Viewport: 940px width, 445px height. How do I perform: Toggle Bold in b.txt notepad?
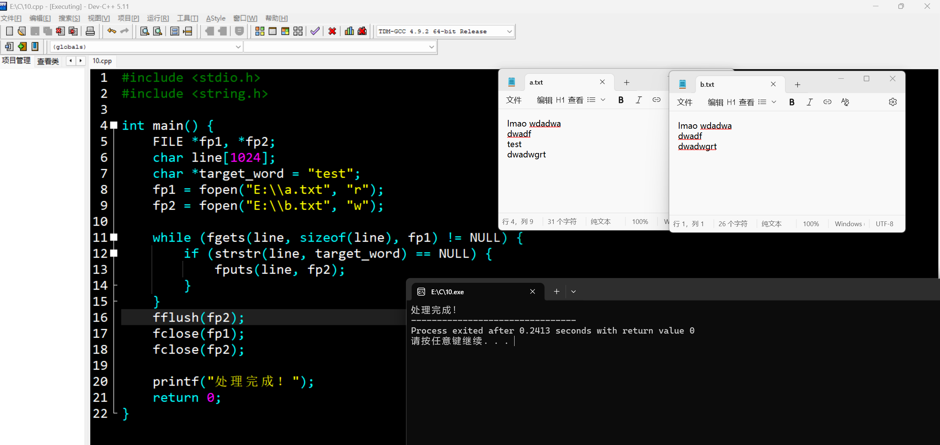792,102
